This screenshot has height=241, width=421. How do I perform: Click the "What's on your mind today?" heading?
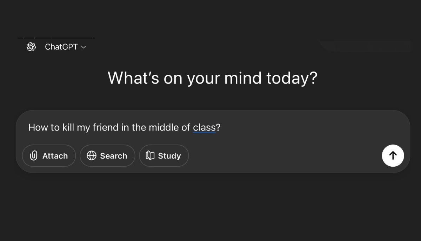(x=212, y=78)
